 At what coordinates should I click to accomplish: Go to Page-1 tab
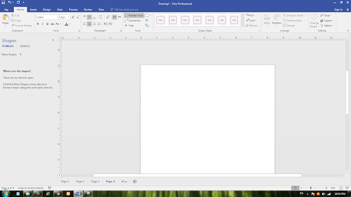click(65, 181)
